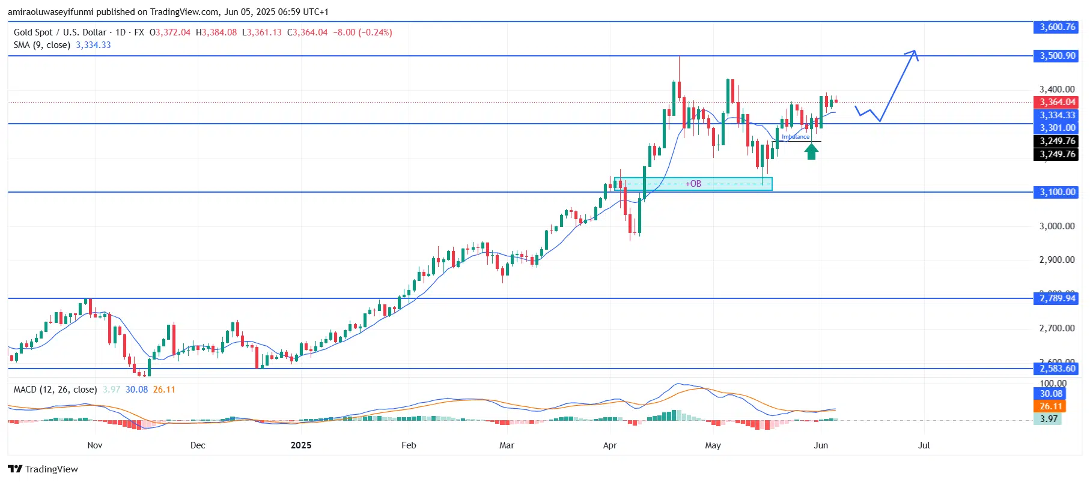This screenshot has width=1090, height=482.
Task: Click the Dec label on time axis
Action: [x=198, y=445]
